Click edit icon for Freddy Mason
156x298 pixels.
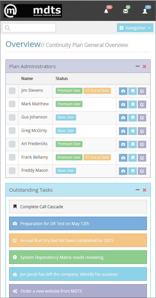coord(142,171)
